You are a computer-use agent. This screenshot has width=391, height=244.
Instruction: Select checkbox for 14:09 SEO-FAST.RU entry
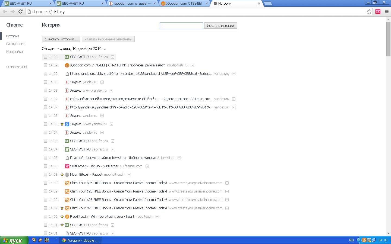pos(45,57)
